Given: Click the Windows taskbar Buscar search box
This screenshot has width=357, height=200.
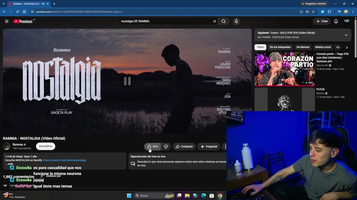Looking at the screenshot, I should [x=155, y=196].
